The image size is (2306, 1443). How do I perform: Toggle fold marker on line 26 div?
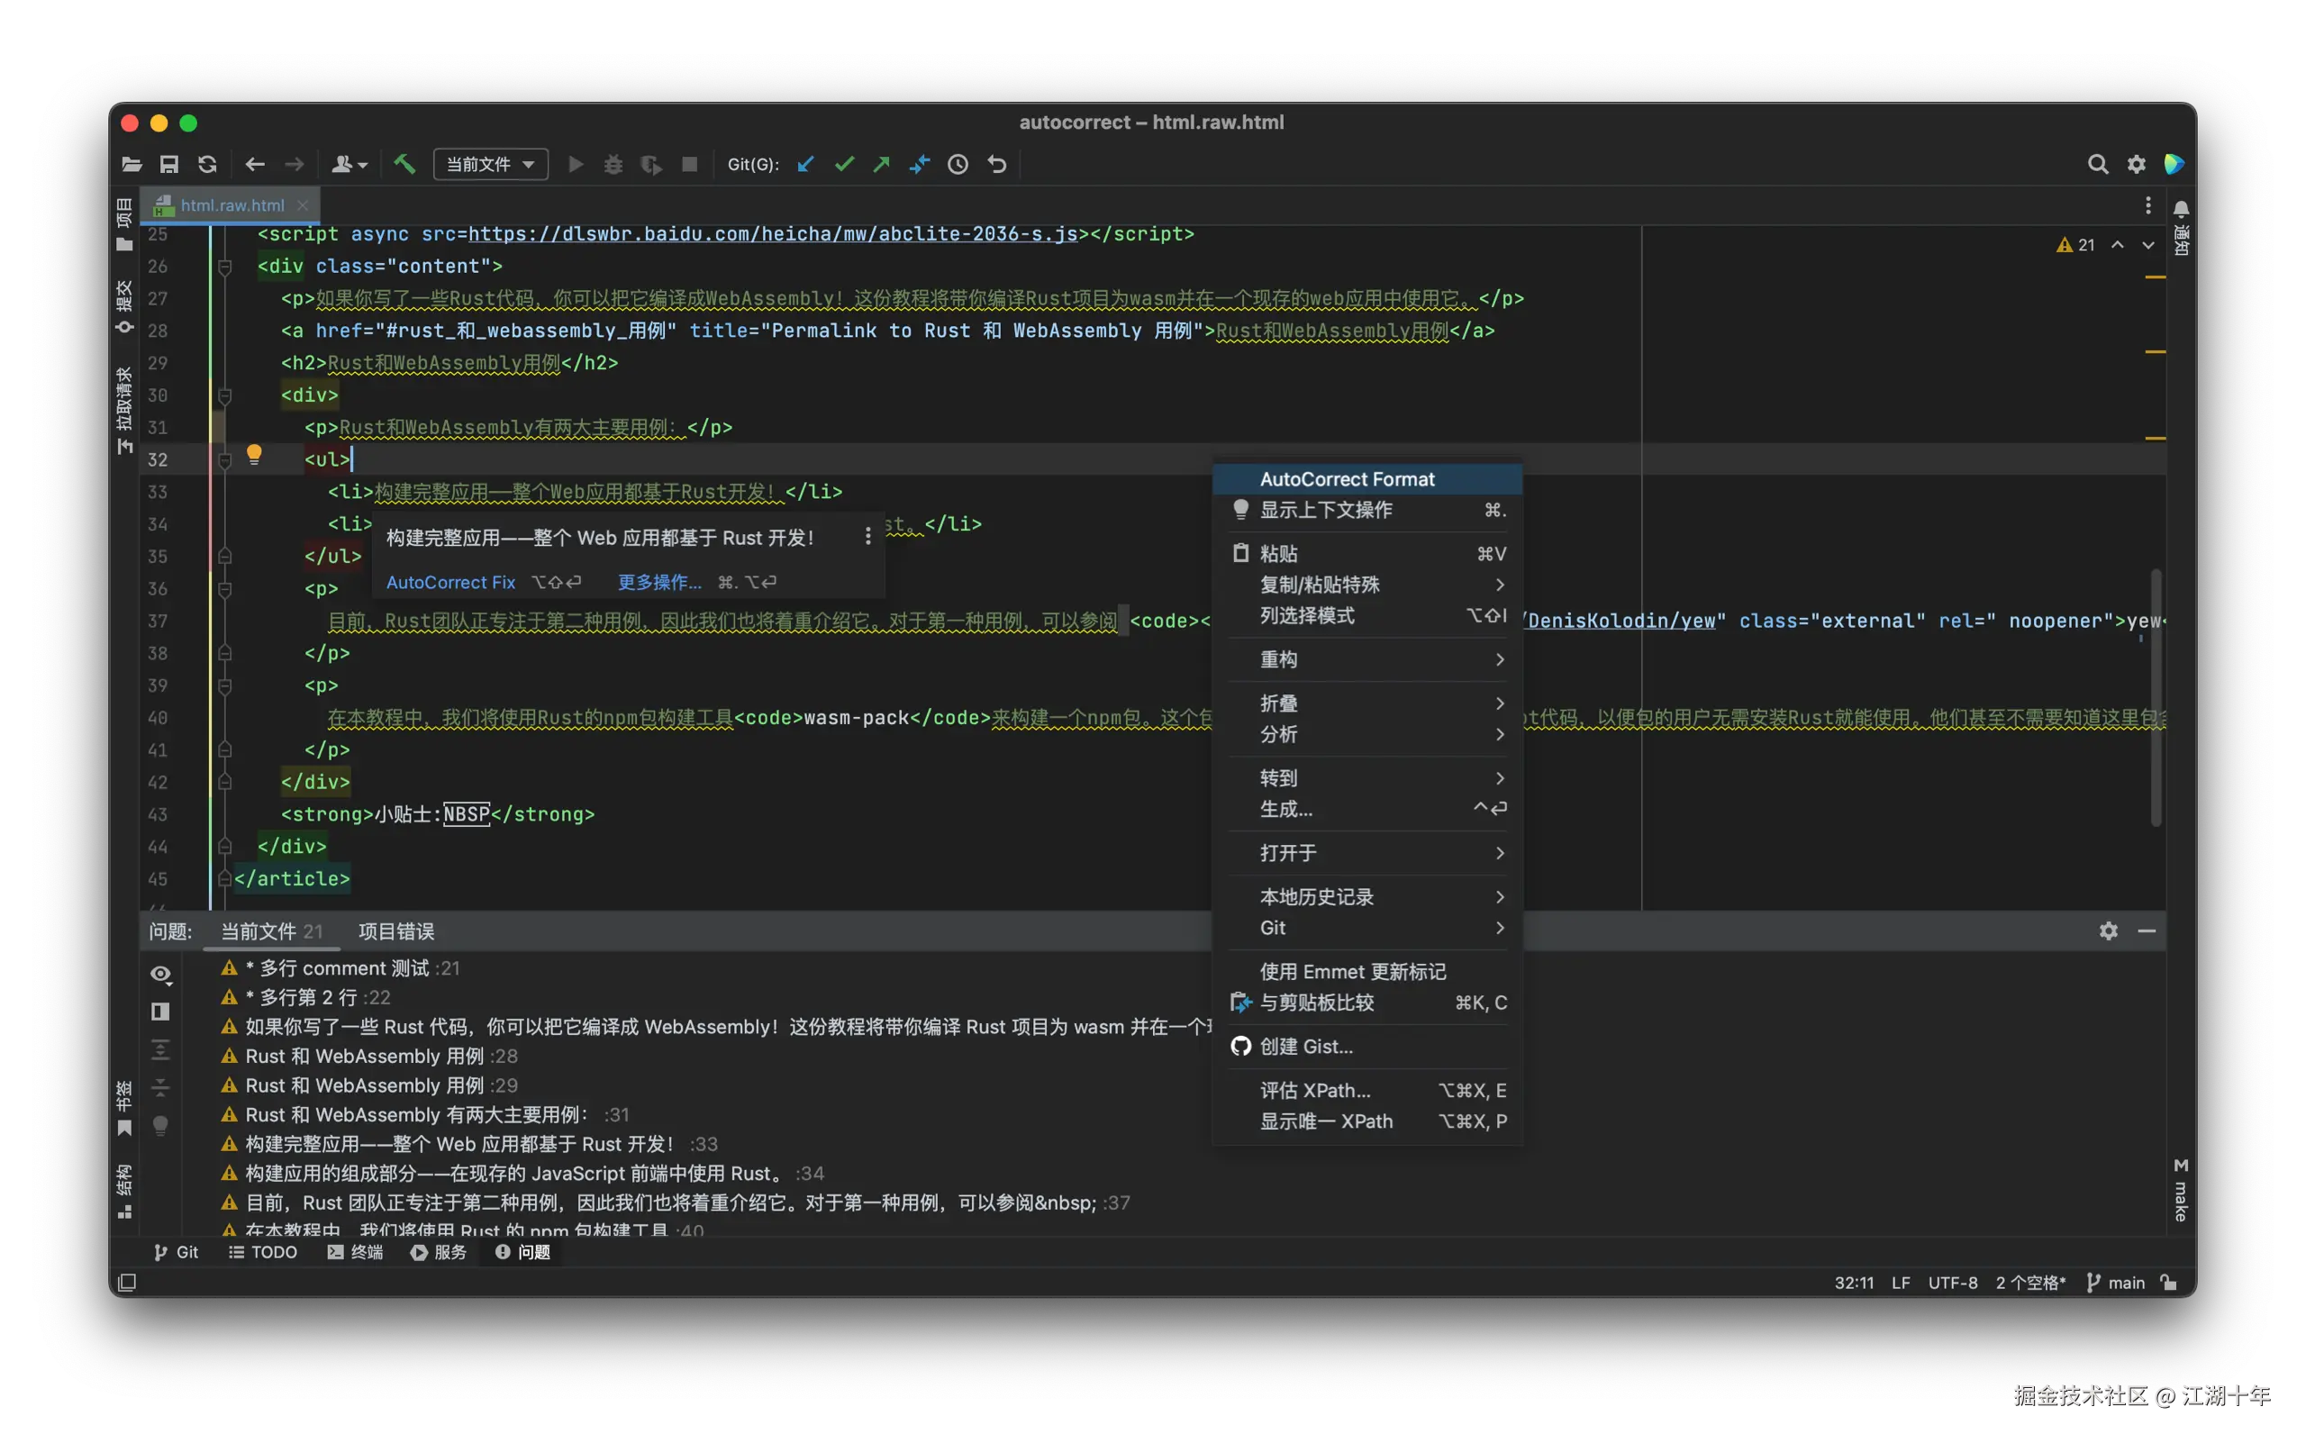[x=225, y=268]
